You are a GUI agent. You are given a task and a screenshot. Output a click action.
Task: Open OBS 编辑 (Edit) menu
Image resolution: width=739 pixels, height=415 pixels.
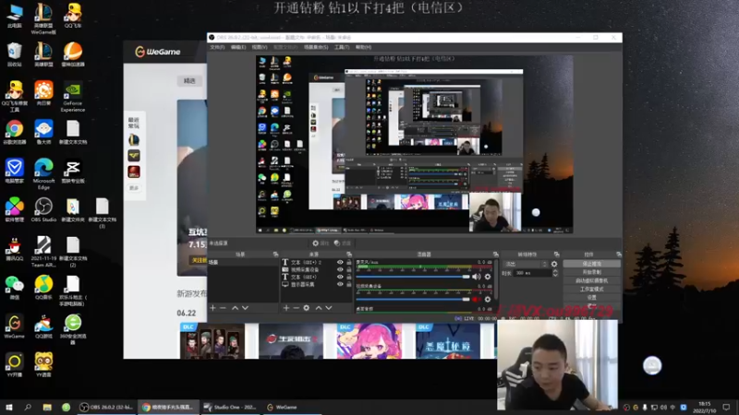[238, 47]
